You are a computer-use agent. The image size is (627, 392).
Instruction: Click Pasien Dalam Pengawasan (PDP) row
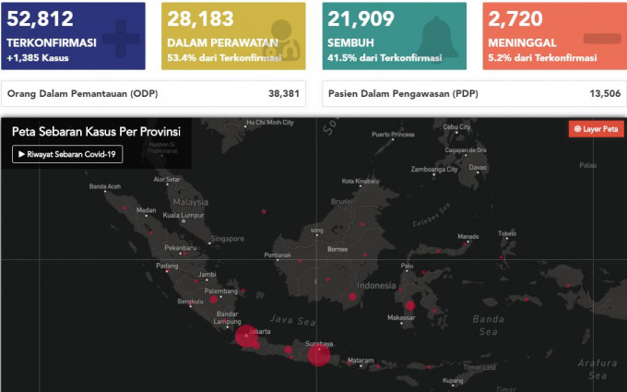click(475, 94)
